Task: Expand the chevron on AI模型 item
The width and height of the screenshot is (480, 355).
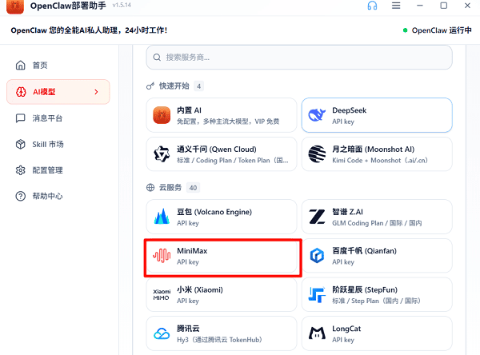Action: pyautogui.click(x=97, y=92)
